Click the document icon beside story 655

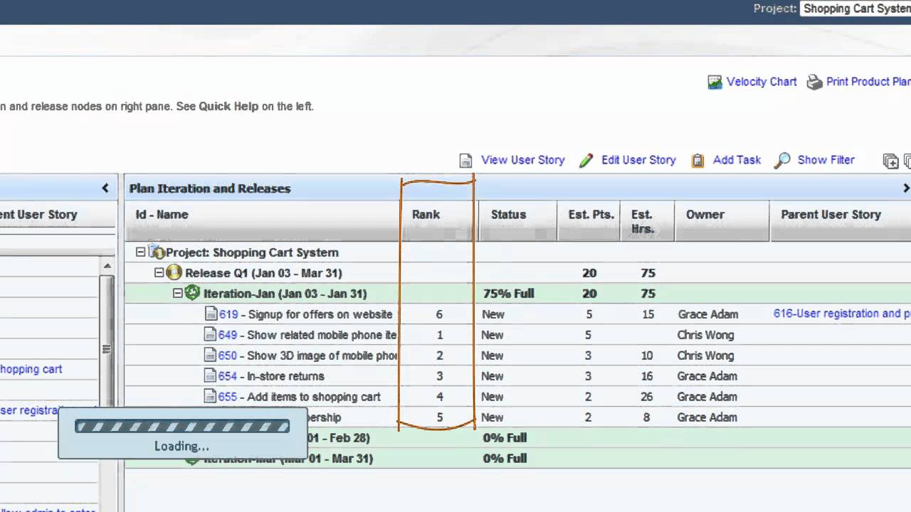point(211,396)
